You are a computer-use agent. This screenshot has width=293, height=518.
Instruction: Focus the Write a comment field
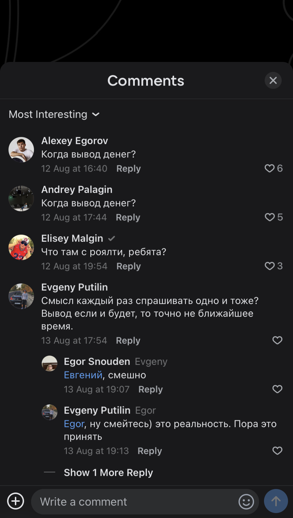(x=134, y=502)
